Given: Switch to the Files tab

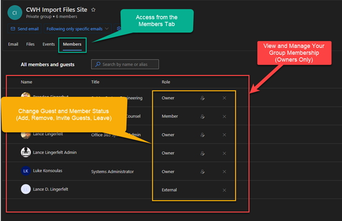Looking at the screenshot, I should [x=30, y=44].
